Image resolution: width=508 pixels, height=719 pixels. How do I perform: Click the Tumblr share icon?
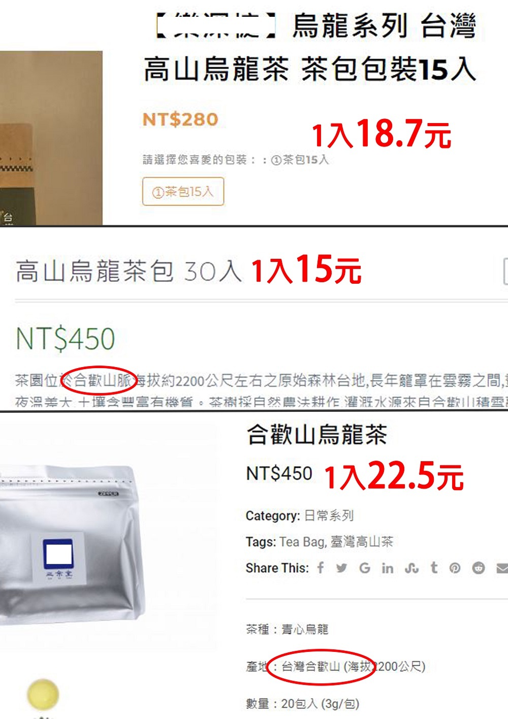pyautogui.click(x=434, y=567)
